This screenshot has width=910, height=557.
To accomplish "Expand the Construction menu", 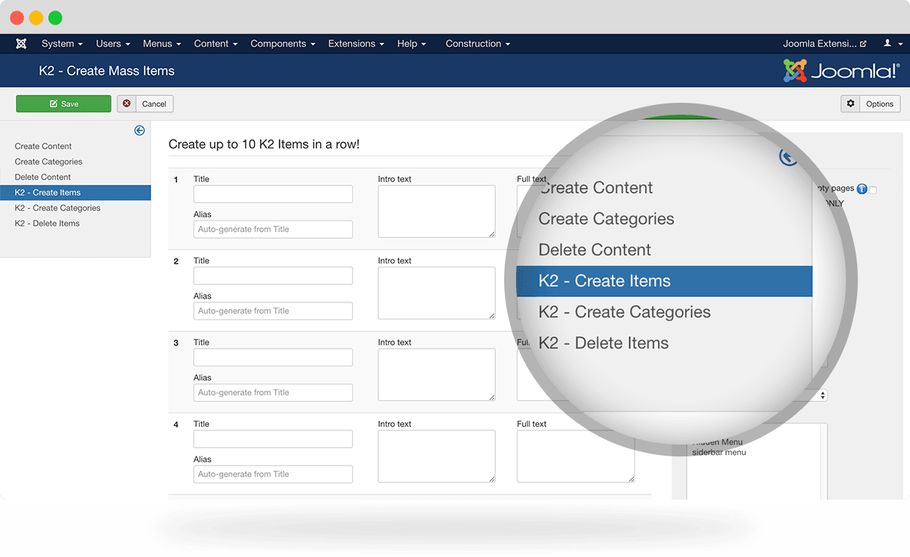I will pyautogui.click(x=477, y=44).
